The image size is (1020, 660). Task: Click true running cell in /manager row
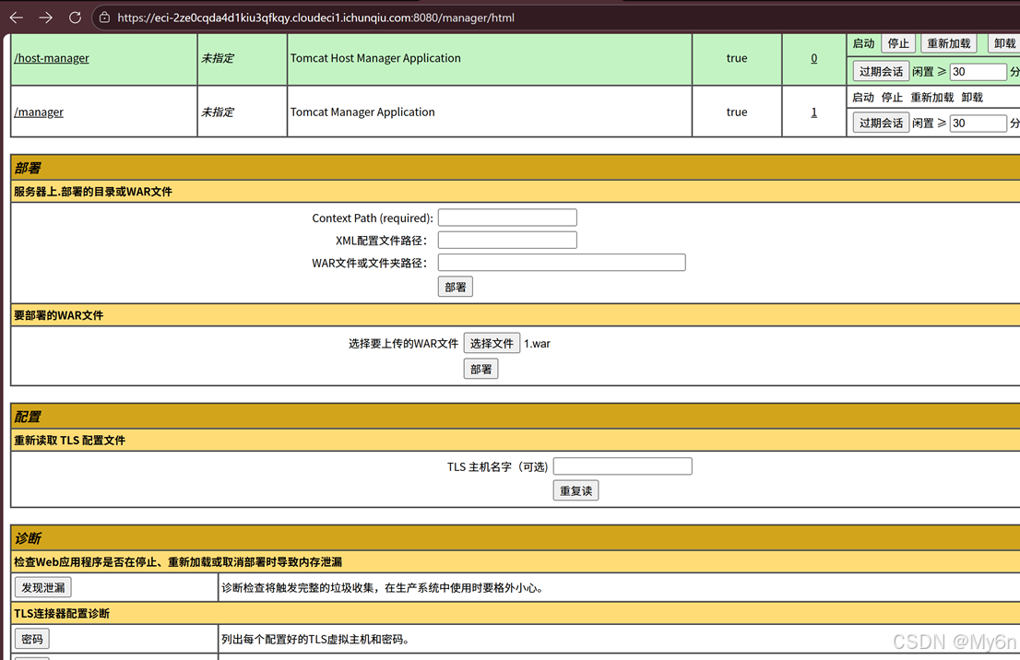coord(736,112)
